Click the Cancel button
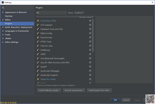The width and height of the screenshot is (155, 104). 126,100
